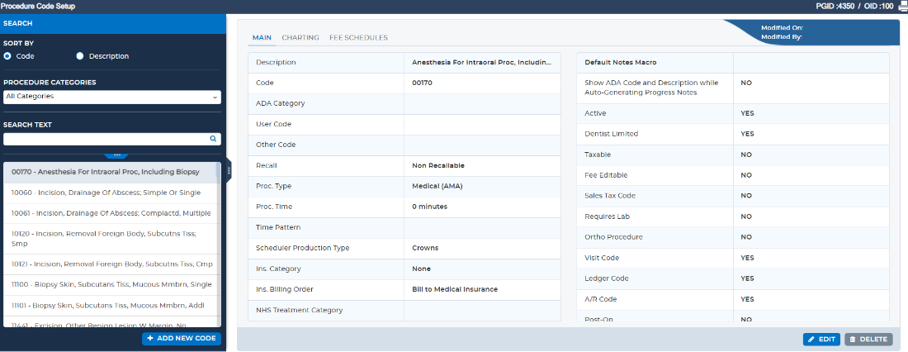Viewport: 908px width, 352px height.
Task: Open the Fee Schedules tab
Action: click(358, 38)
